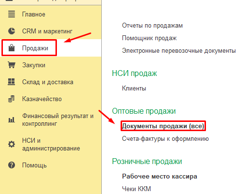Click the Закупки shopping cart icon
246x194 pixels.
coord(12,65)
